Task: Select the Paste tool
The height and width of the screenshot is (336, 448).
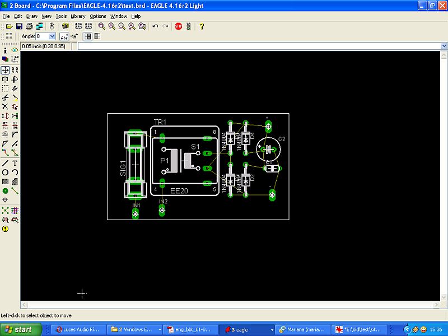Action: (15, 97)
